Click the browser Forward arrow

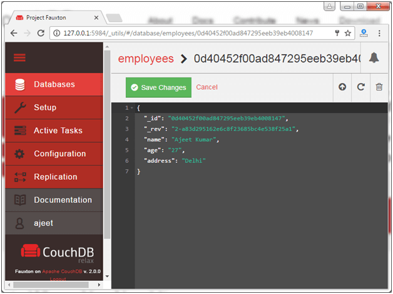28,33
